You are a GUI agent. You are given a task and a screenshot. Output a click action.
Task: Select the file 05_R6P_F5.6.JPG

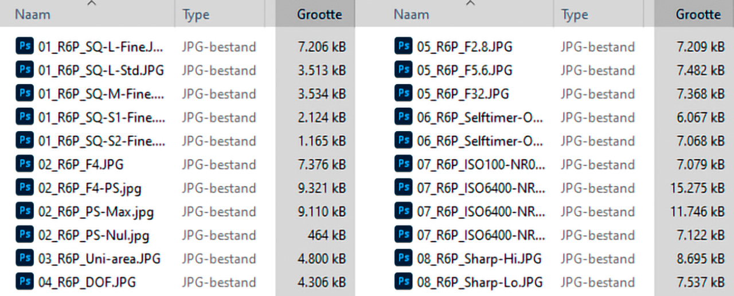point(464,70)
